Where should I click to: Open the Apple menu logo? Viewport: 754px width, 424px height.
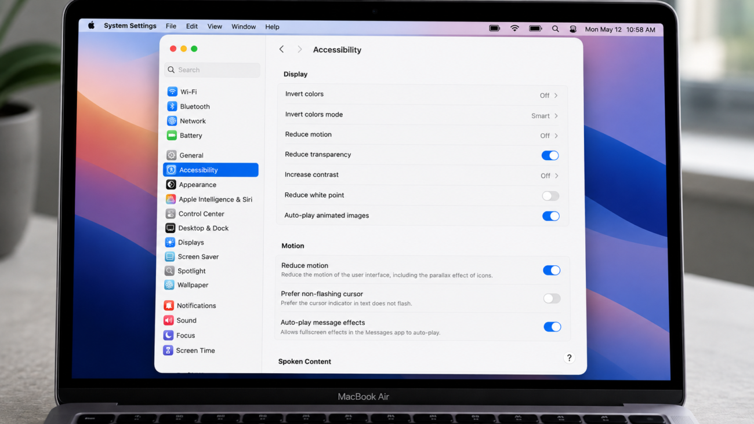(x=91, y=25)
